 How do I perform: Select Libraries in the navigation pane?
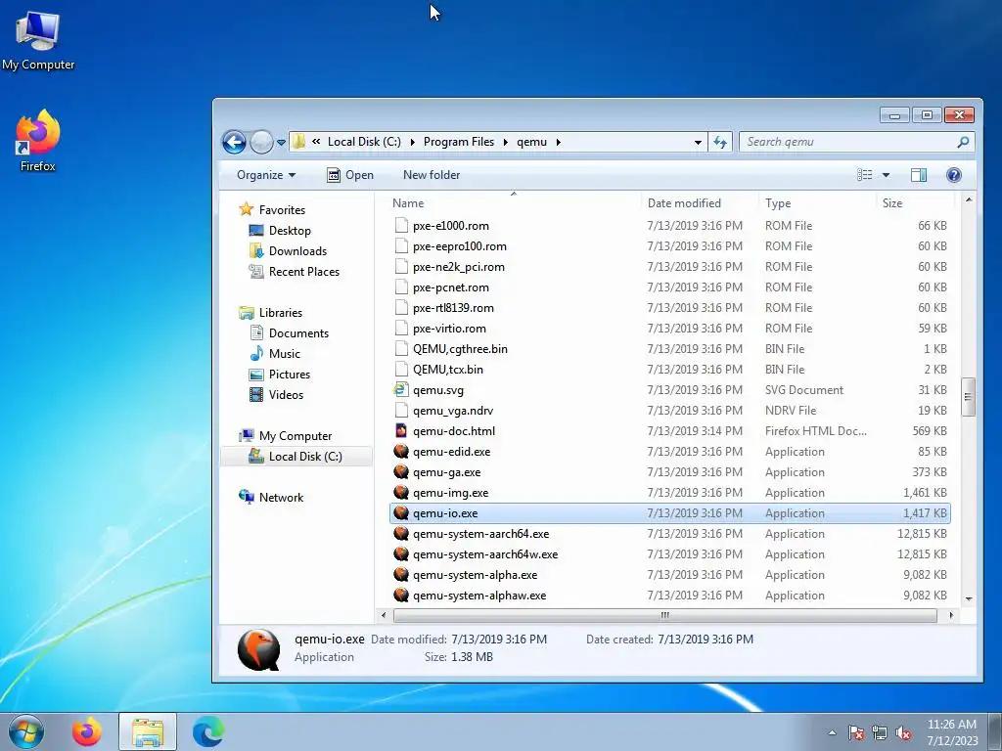281,312
